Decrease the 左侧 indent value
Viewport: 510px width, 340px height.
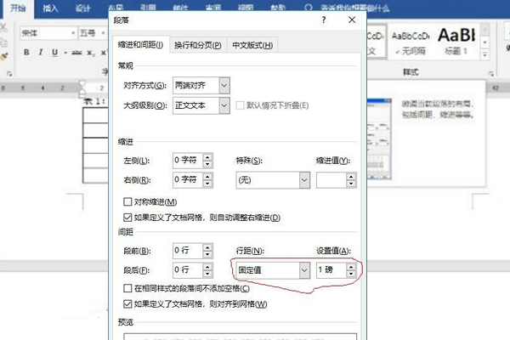click(x=207, y=164)
